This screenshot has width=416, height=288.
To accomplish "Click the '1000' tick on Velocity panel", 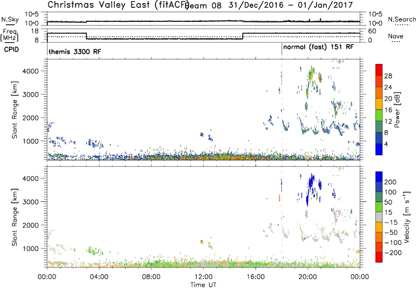I will tap(30, 248).
